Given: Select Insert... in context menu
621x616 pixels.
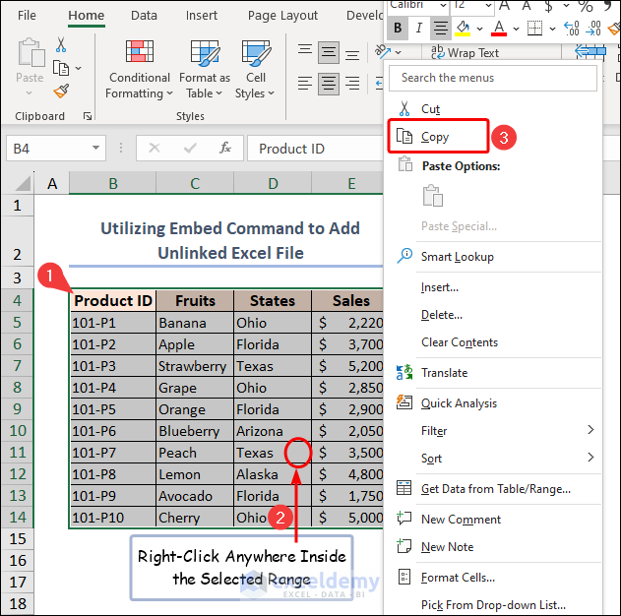Looking at the screenshot, I should [x=440, y=287].
